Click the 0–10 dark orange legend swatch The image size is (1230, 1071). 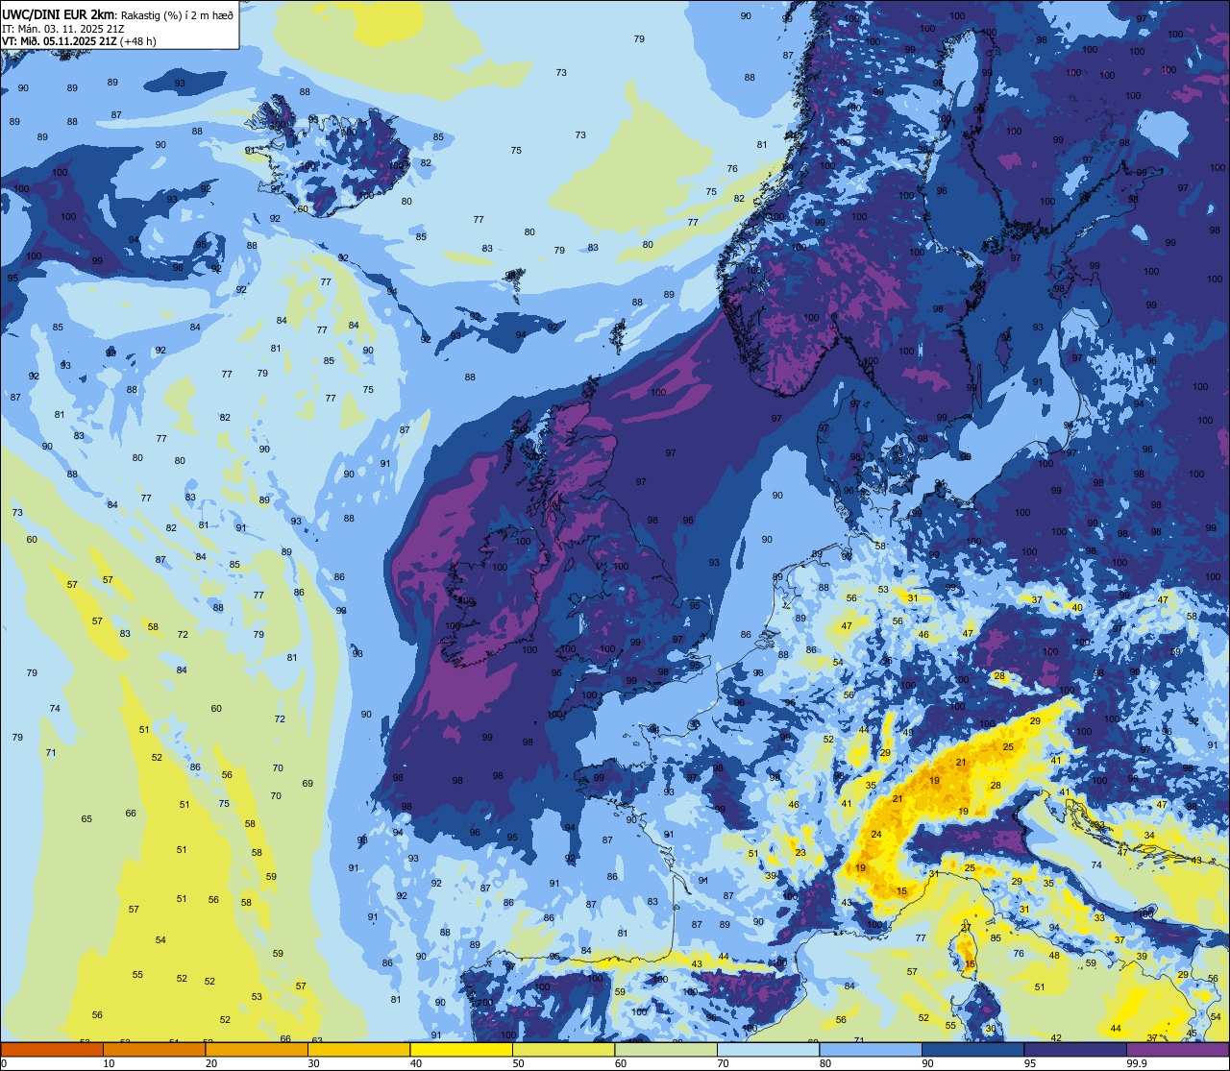52,1049
